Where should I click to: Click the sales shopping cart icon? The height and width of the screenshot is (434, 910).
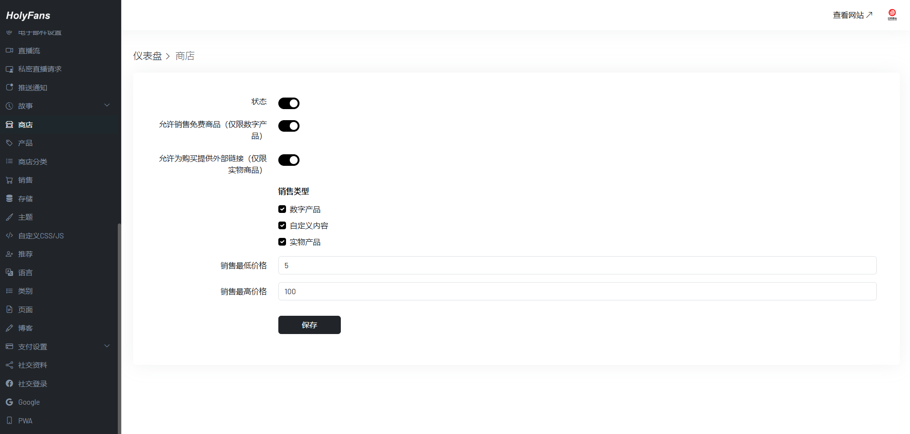(x=9, y=180)
